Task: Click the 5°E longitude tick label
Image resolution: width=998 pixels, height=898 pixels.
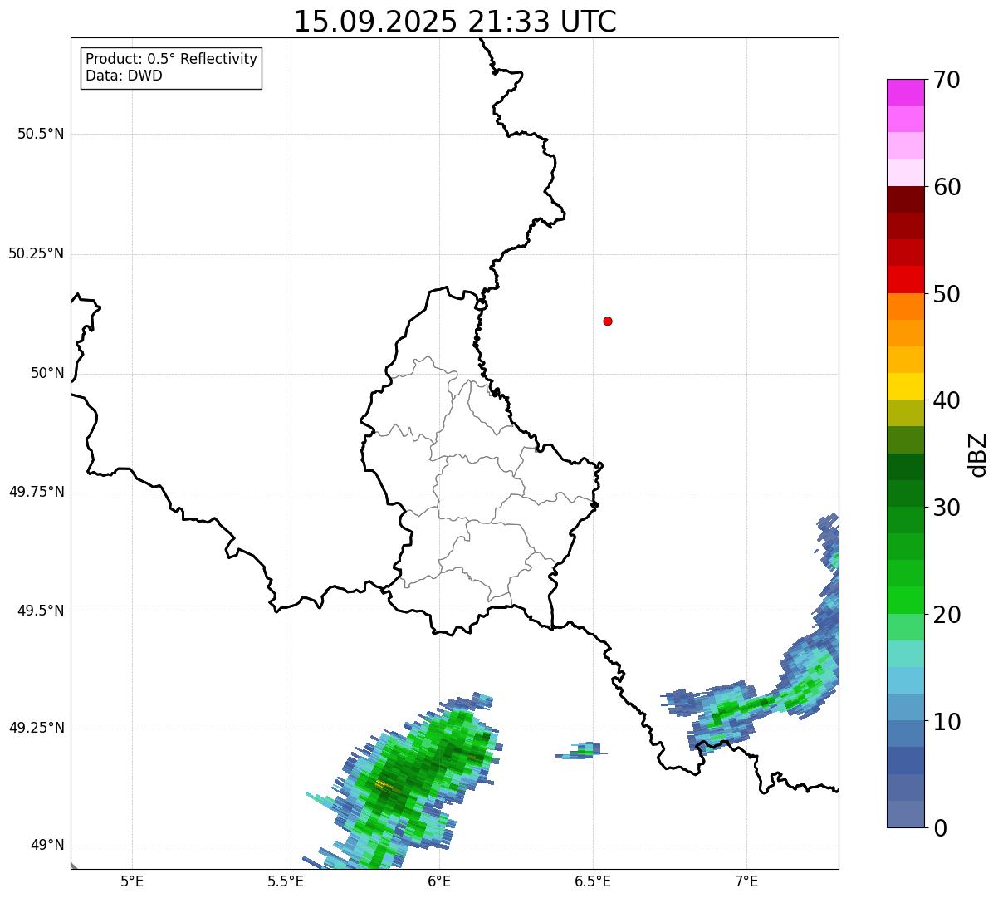Action: pyautogui.click(x=132, y=881)
